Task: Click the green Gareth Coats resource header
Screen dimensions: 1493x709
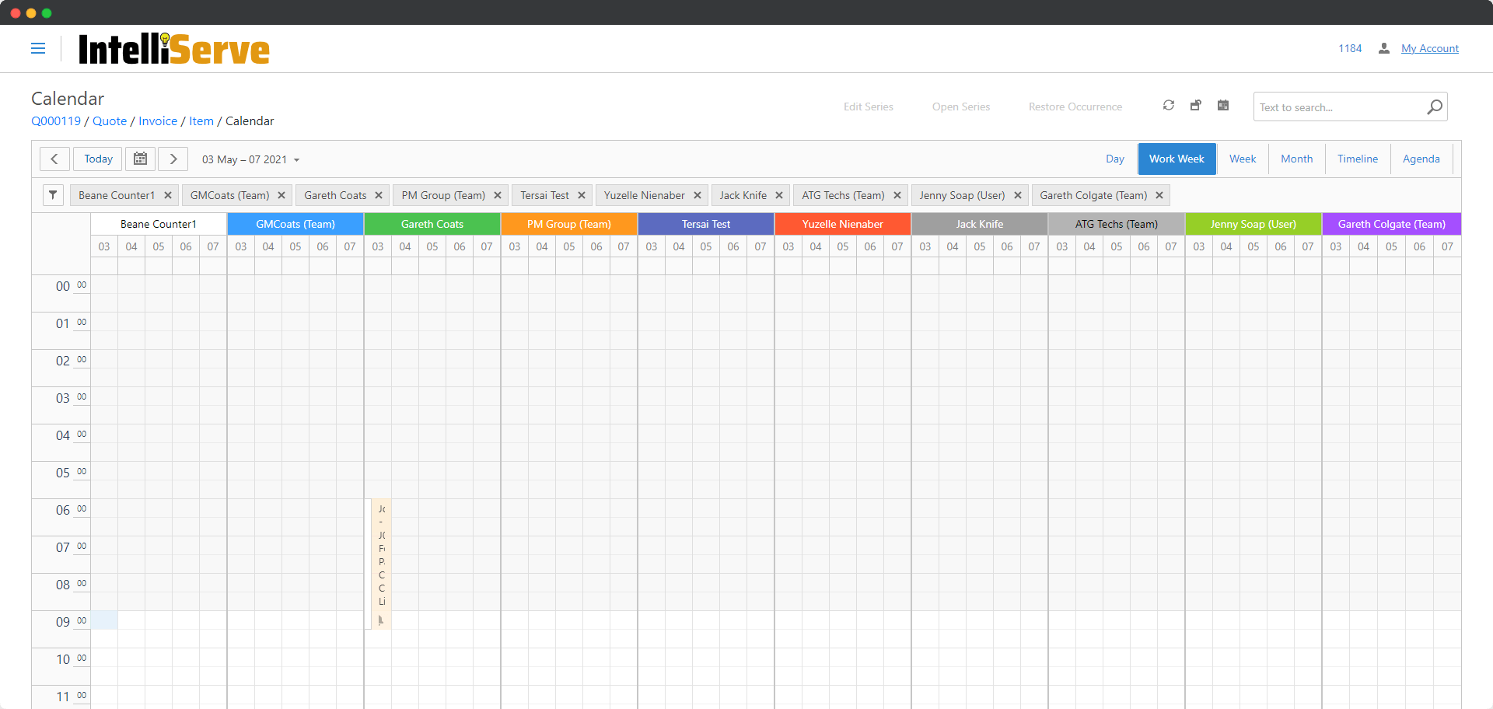Action: tap(432, 224)
